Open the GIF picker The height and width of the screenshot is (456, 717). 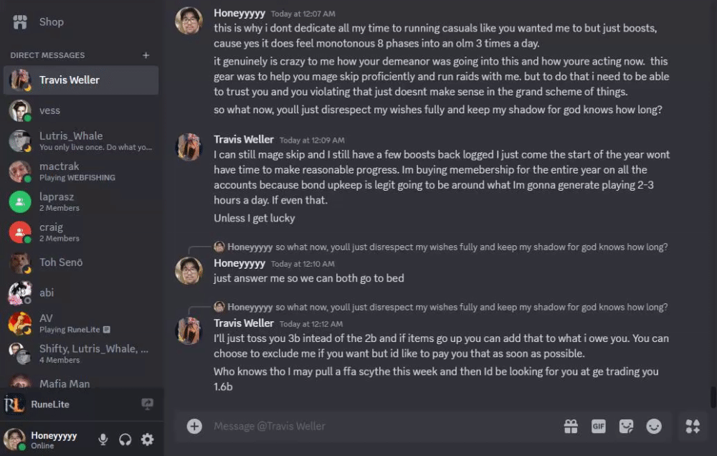599,427
